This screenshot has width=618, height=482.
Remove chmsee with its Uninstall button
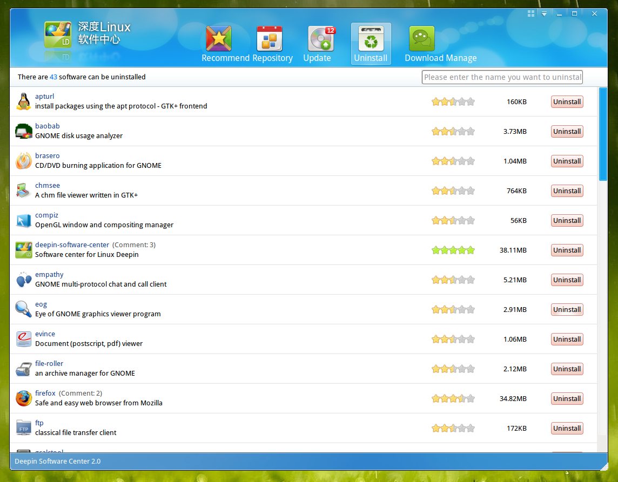(x=567, y=191)
